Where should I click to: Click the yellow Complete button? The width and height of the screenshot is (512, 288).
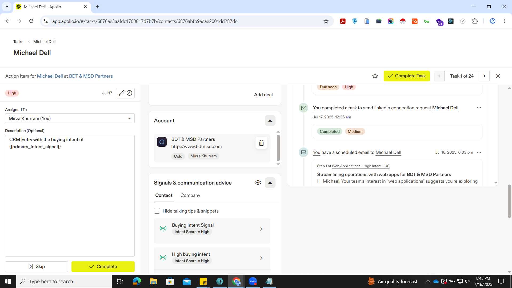tap(103, 266)
